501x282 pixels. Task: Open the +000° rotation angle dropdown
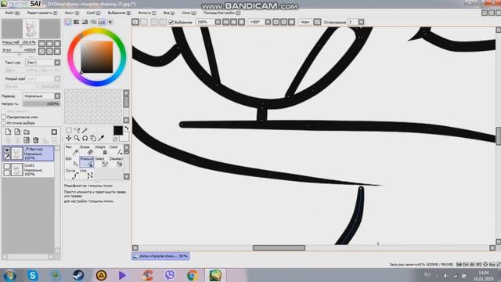pyautogui.click(x=268, y=22)
